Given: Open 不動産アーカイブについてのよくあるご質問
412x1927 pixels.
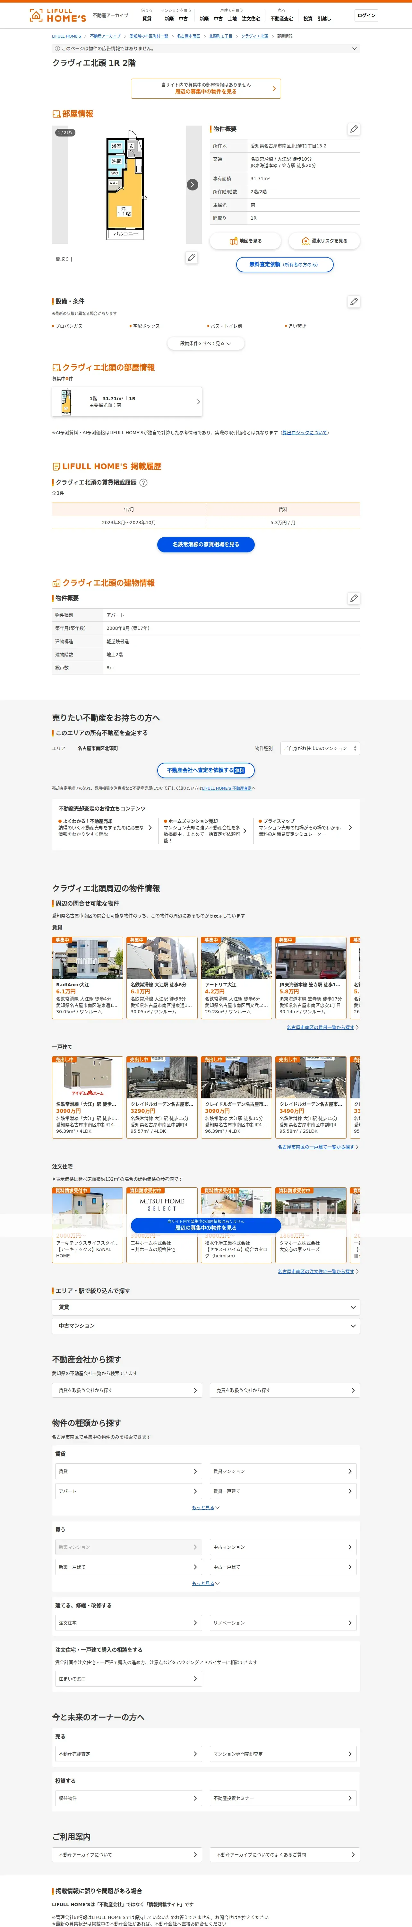Looking at the screenshot, I should pyautogui.click(x=285, y=1854).
